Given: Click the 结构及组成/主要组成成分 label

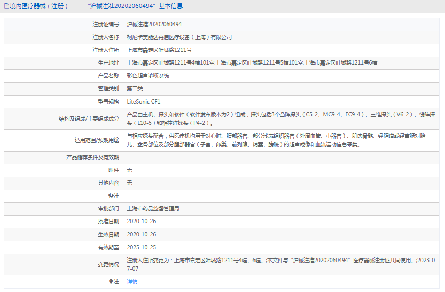Looking at the screenshot, I should click(89, 119).
